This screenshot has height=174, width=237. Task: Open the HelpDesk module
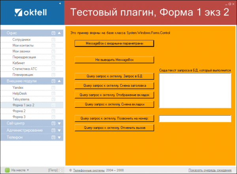click(x=19, y=93)
